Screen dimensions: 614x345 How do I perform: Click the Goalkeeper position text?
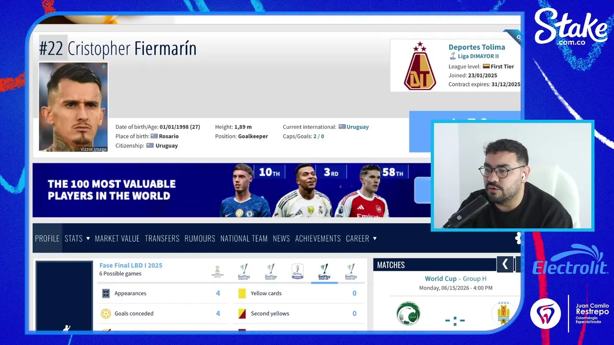coord(253,136)
